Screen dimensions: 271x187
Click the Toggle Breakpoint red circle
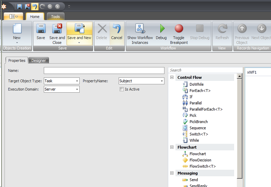pos(179,29)
